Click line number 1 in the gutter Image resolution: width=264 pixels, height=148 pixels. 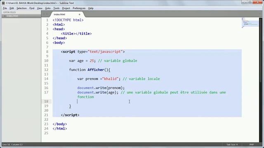pyautogui.click(x=47, y=20)
